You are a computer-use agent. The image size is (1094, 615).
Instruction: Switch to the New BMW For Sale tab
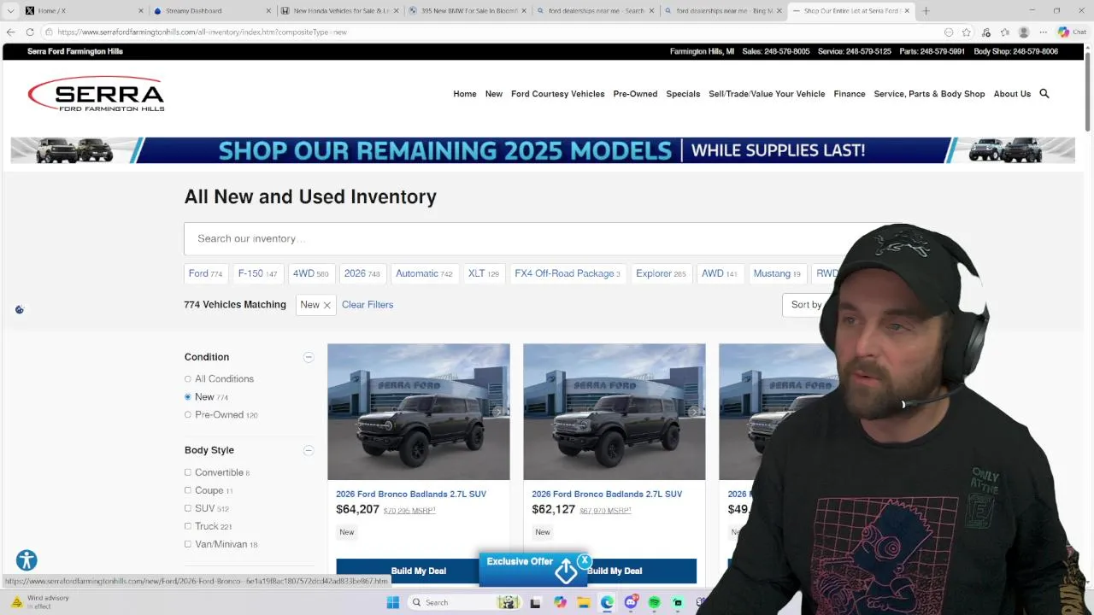467,11
